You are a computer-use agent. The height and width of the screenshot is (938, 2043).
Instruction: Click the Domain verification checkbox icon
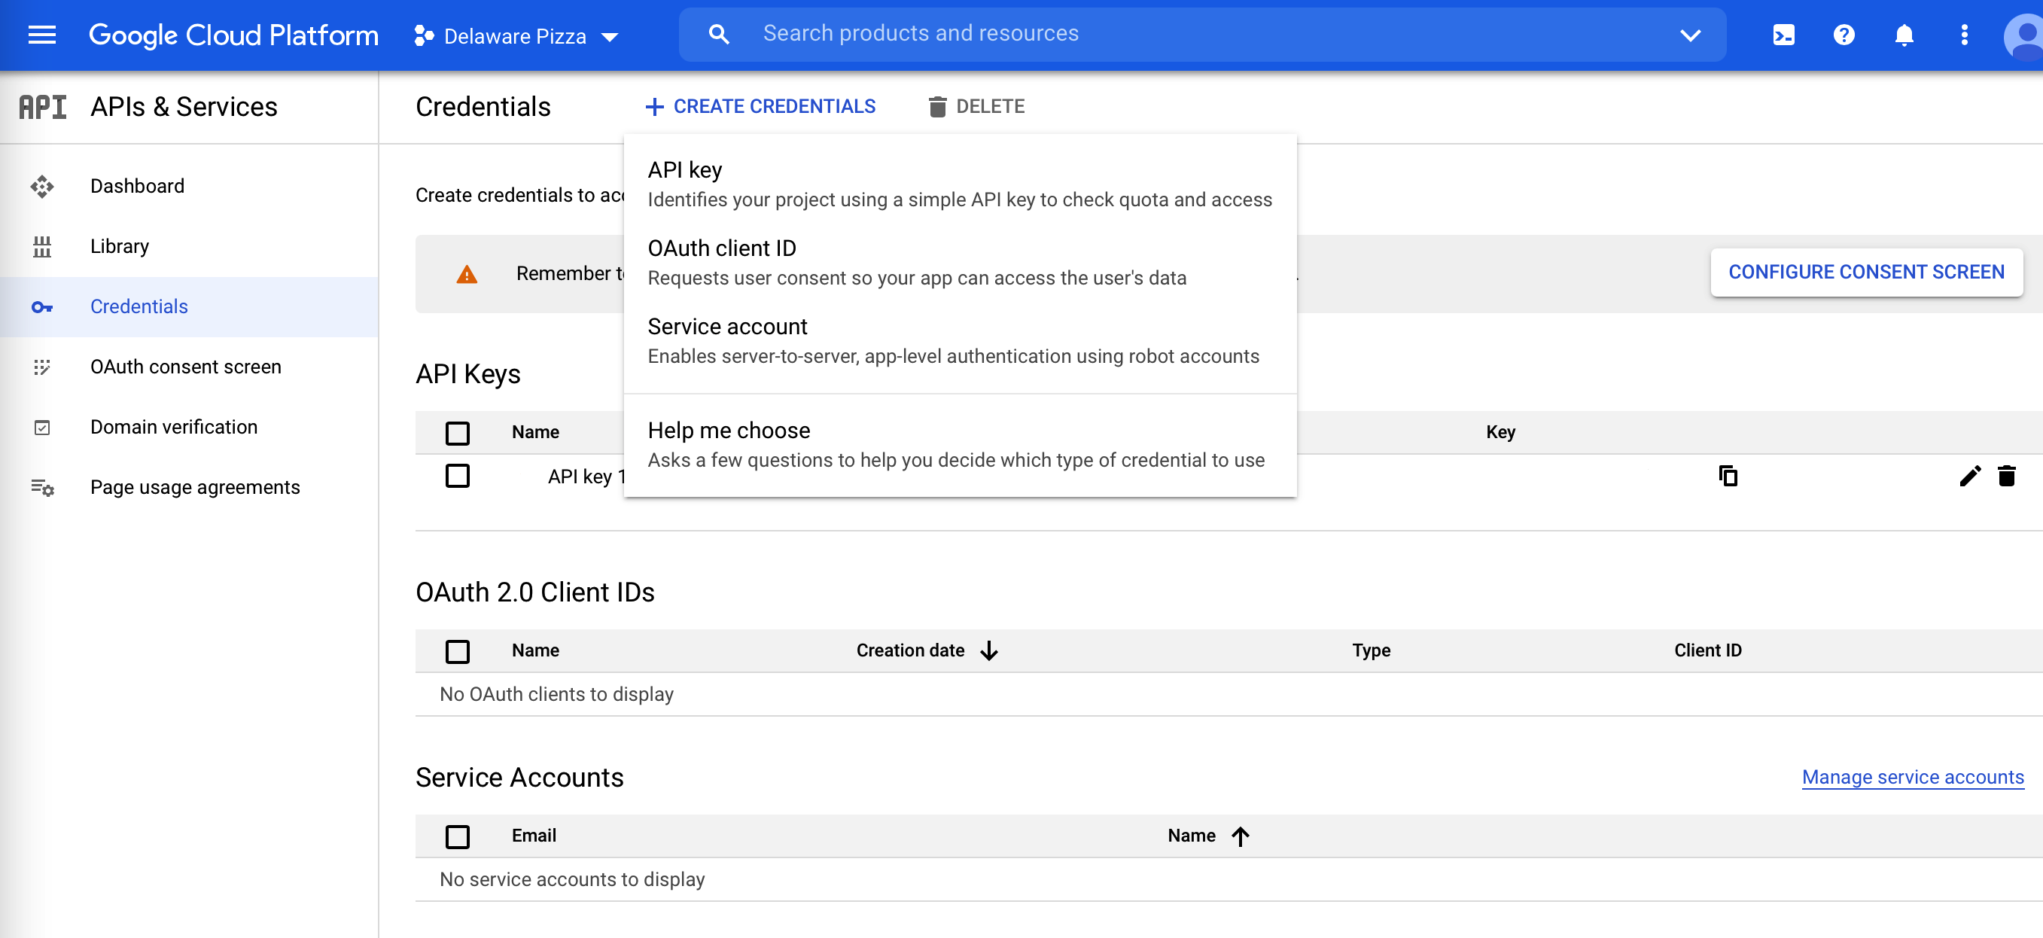42,428
